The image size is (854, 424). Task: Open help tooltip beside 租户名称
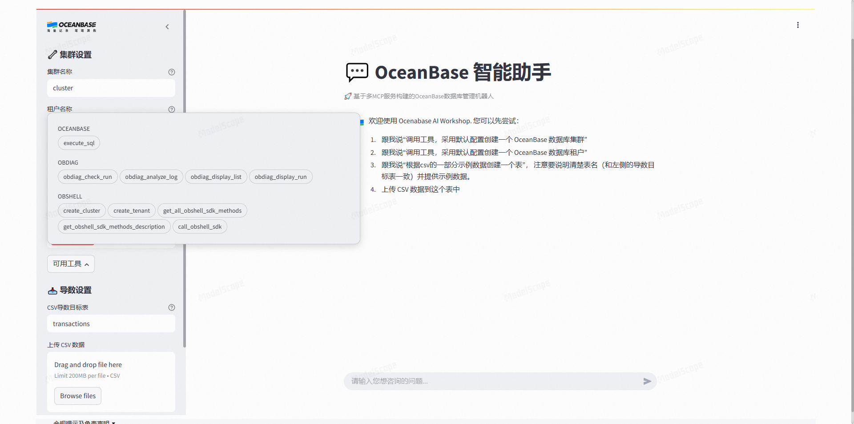(x=172, y=109)
